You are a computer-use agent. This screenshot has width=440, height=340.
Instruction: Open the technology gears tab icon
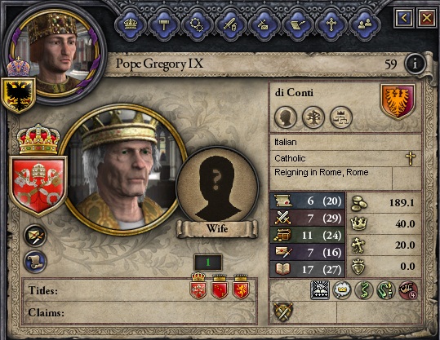197,24
